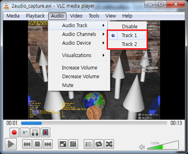Toggle loop repeat mode

(x=99, y=144)
